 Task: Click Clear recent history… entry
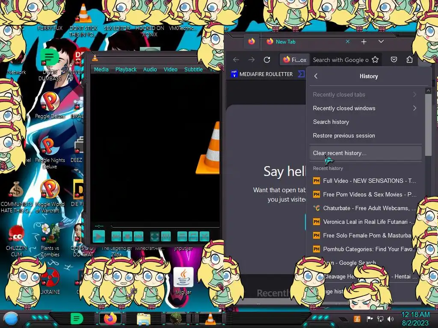[x=365, y=153]
